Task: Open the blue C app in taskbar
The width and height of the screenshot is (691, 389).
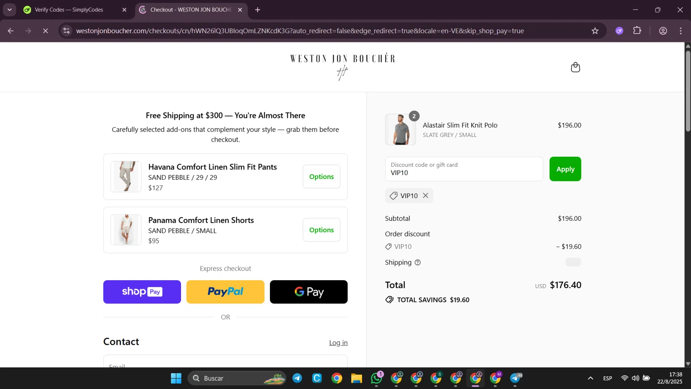Action: [x=317, y=378]
